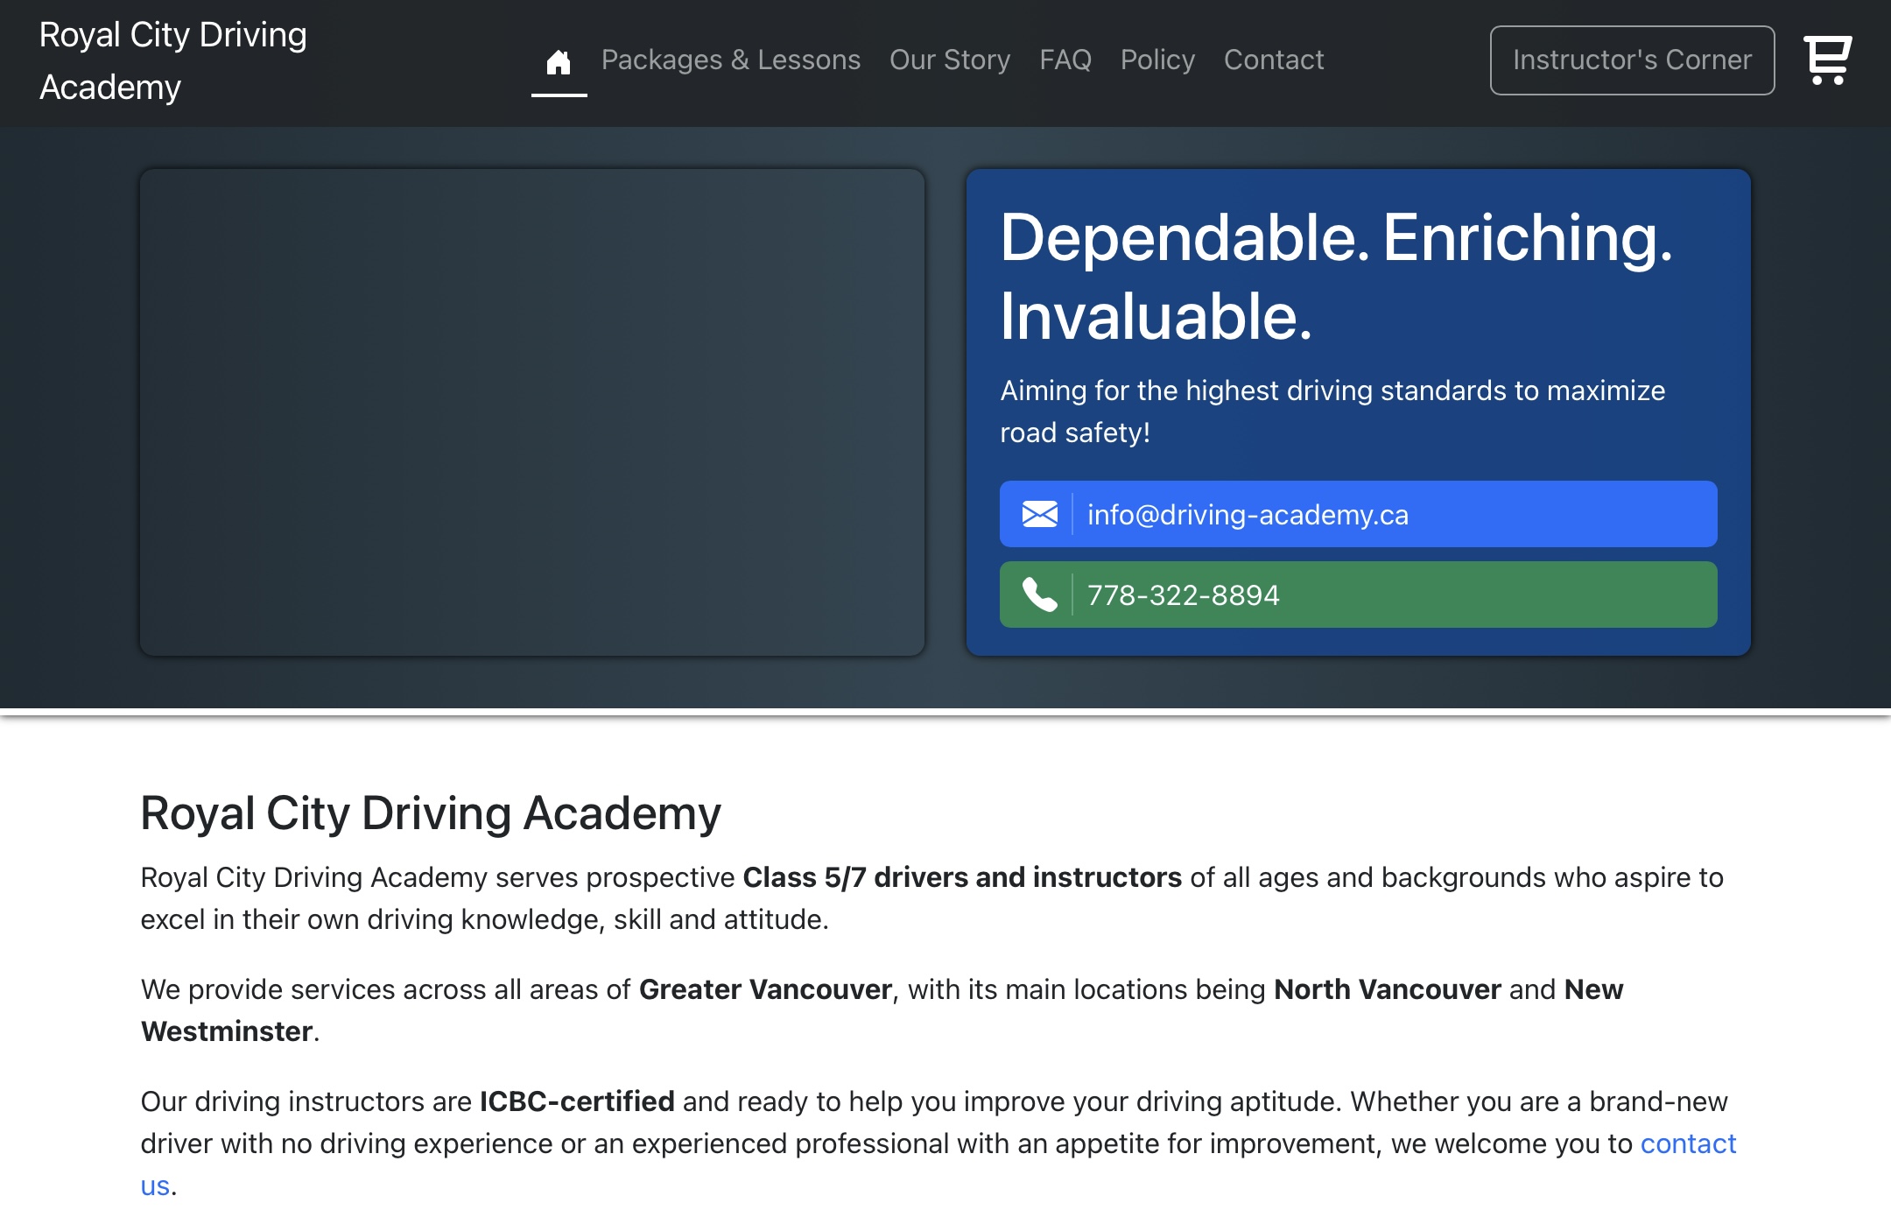Click info@driving-academy.ca email button

pyautogui.click(x=1358, y=514)
